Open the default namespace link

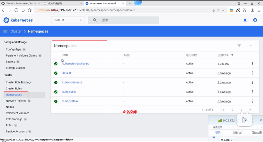pyautogui.click(x=67, y=73)
